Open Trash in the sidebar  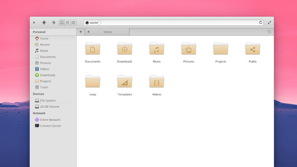tap(44, 87)
